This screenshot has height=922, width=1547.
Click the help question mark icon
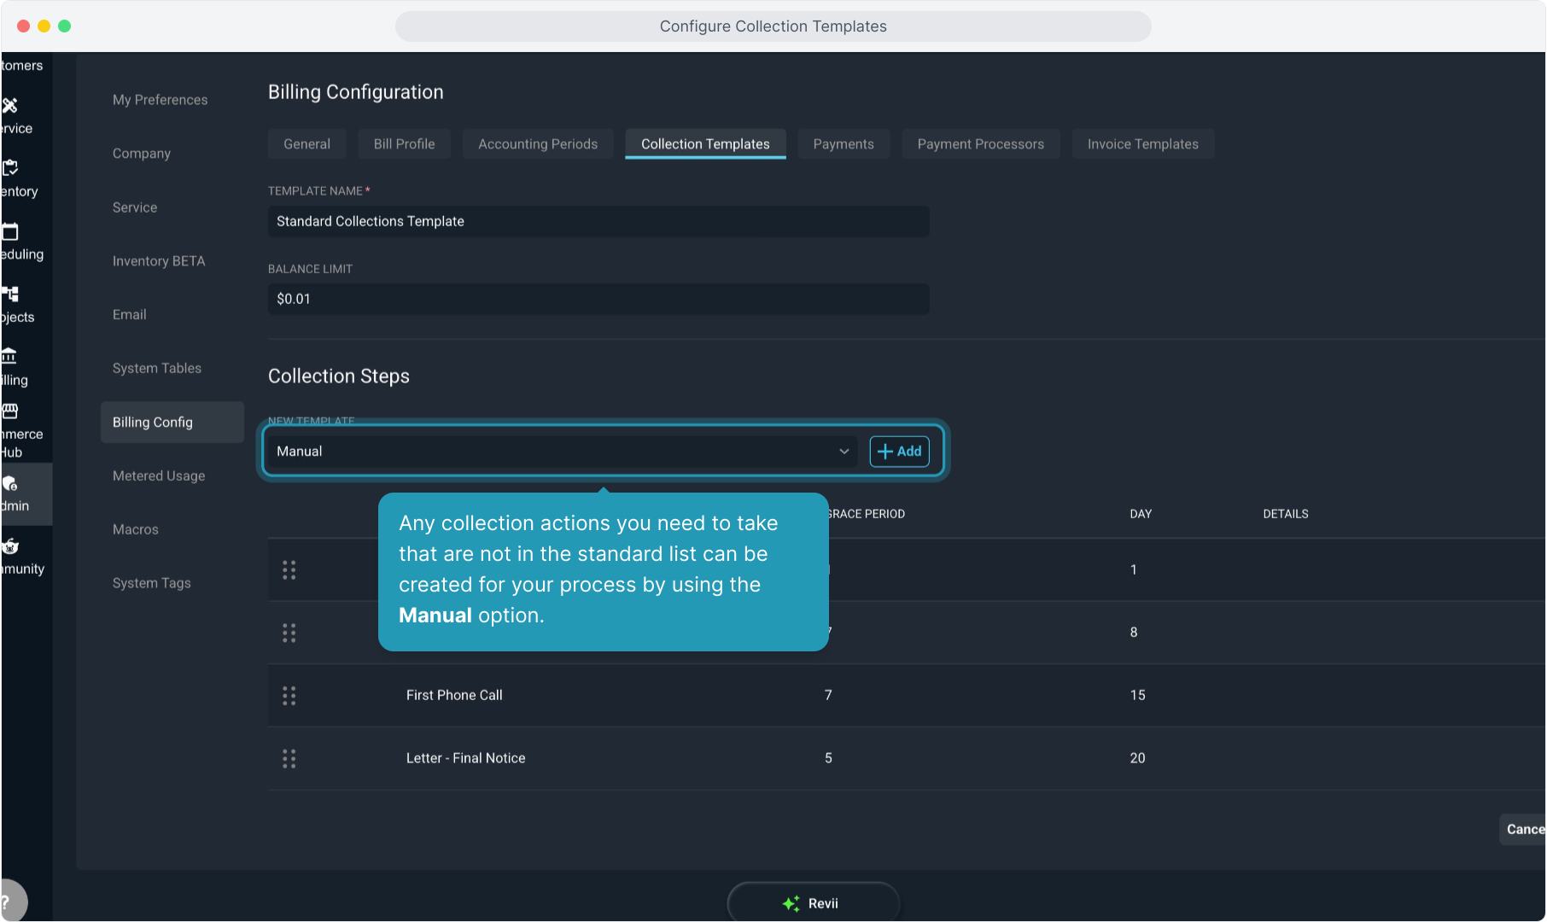9,902
